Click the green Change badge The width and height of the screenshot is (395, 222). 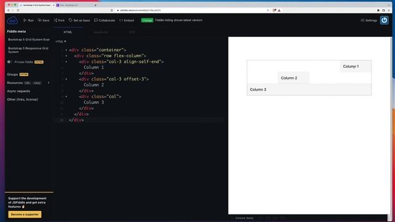(147, 20)
